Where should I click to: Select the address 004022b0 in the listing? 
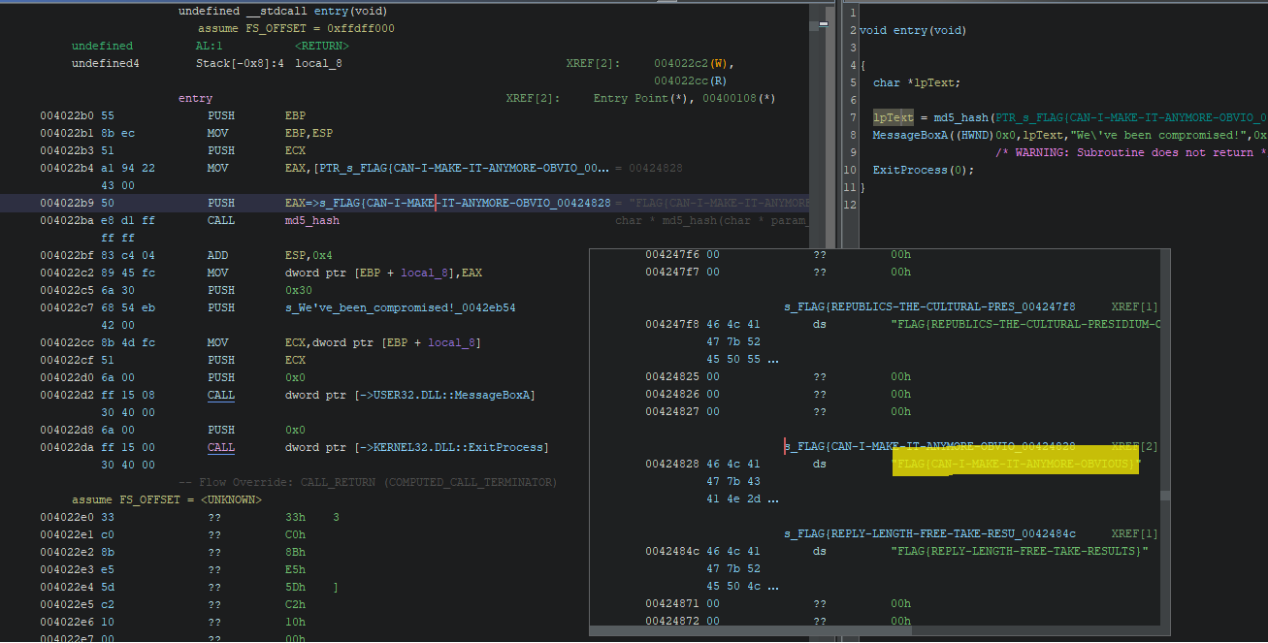pos(67,115)
